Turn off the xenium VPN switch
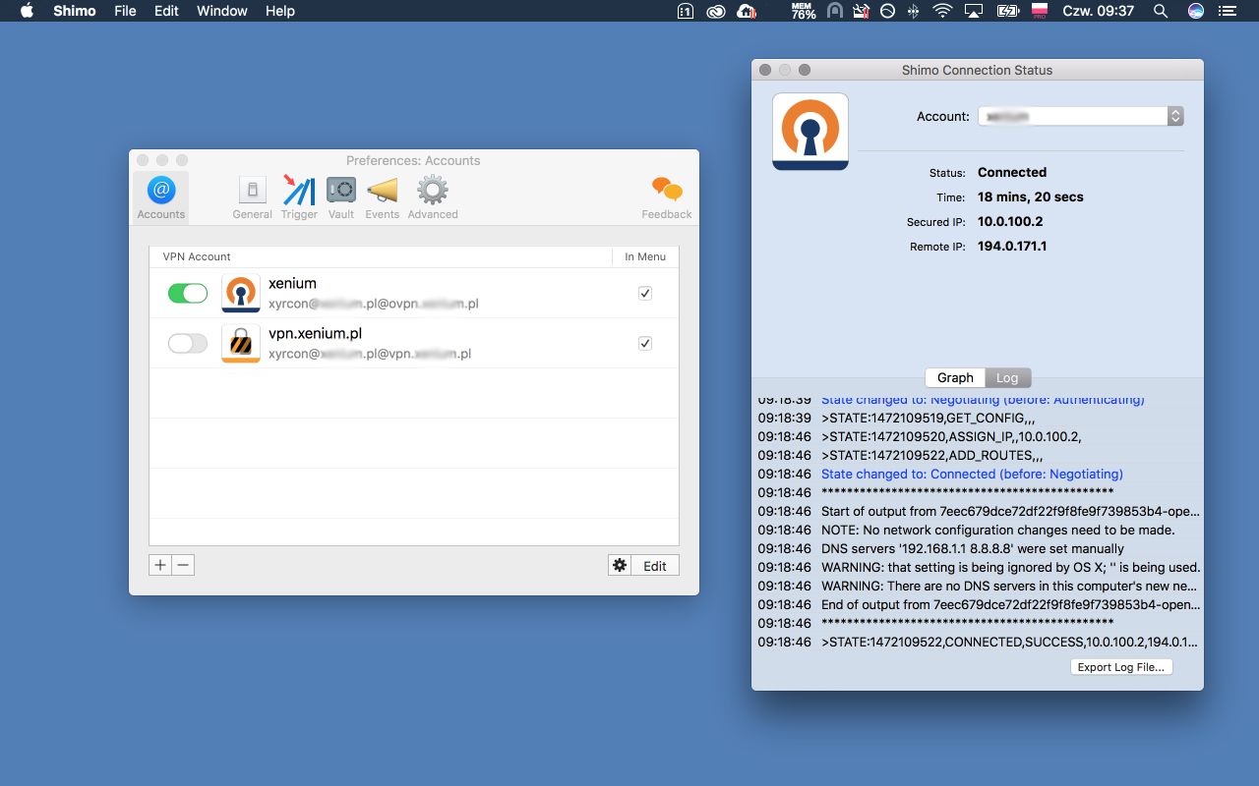Image resolution: width=1259 pixels, height=786 pixels. pyautogui.click(x=188, y=293)
